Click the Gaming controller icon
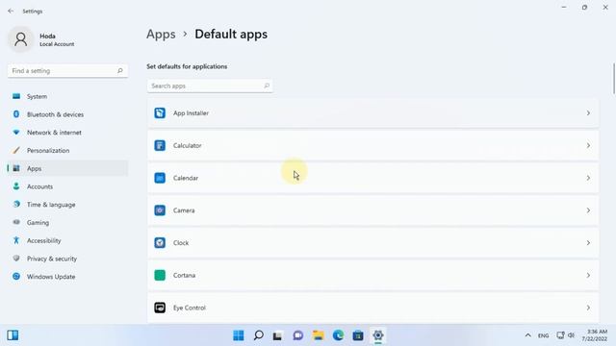Image resolution: width=616 pixels, height=346 pixels. click(x=16, y=222)
